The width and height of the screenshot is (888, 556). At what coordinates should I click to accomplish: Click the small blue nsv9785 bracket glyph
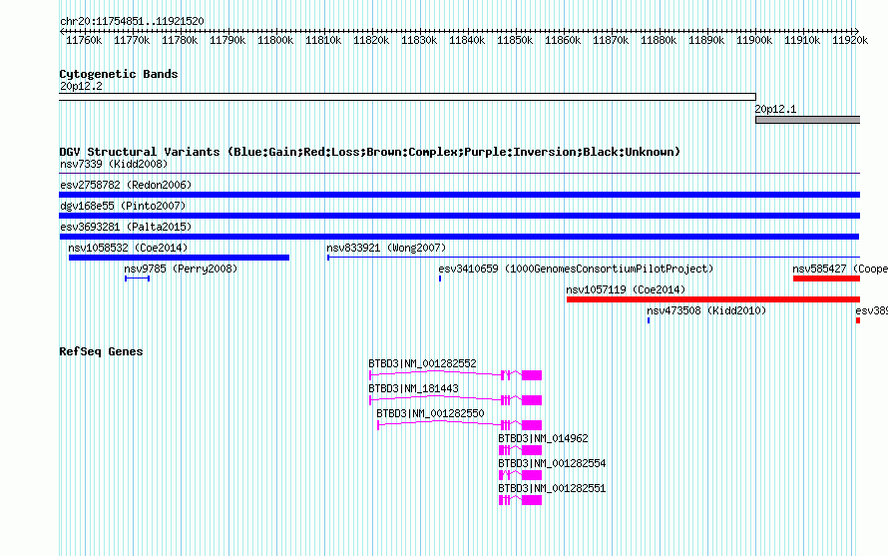click(137, 278)
